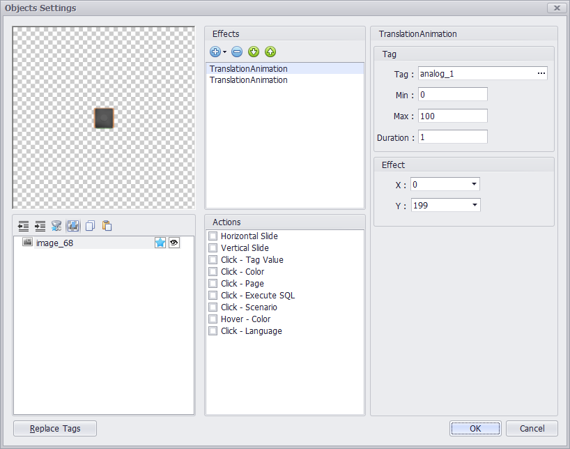Image resolution: width=570 pixels, height=449 pixels.
Task: Remove the selected effect with minus icon
Action: (x=237, y=52)
